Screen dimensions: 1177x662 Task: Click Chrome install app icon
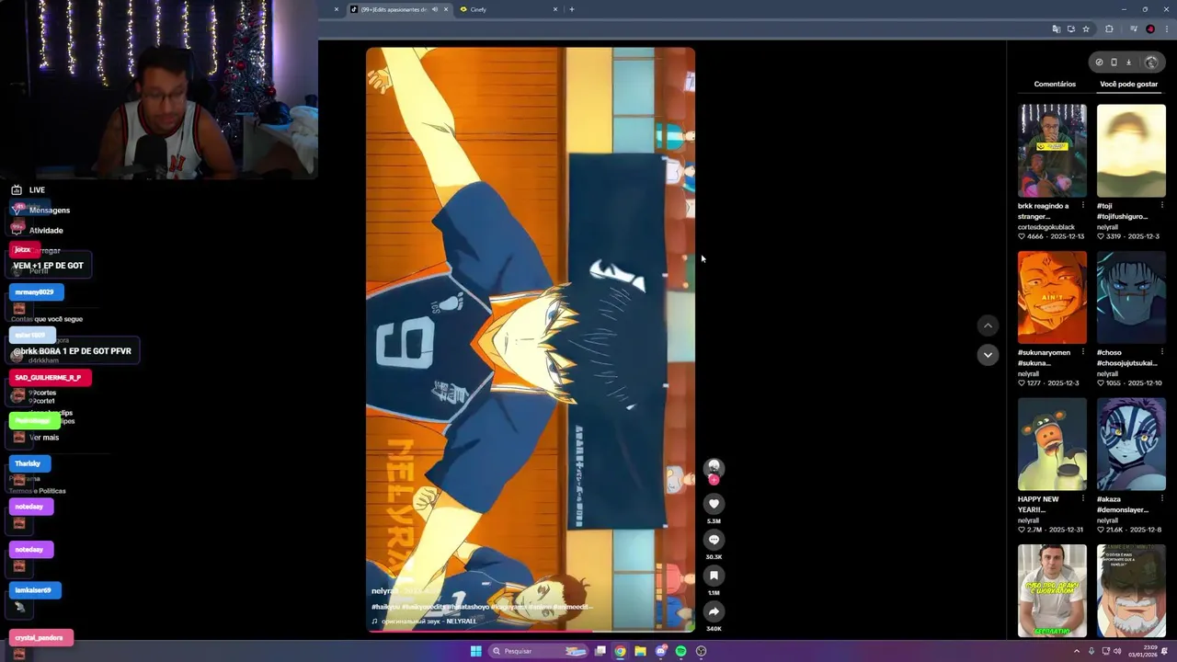point(1070,29)
